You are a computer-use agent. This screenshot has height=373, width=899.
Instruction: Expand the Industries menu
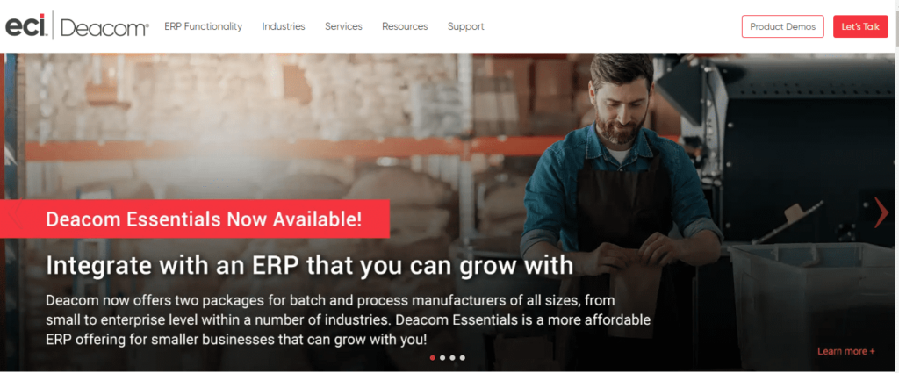tap(284, 26)
